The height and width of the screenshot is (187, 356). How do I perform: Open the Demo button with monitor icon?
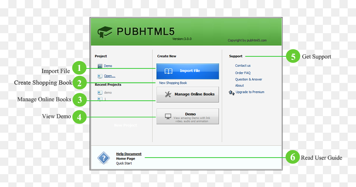pyautogui.click(x=188, y=117)
